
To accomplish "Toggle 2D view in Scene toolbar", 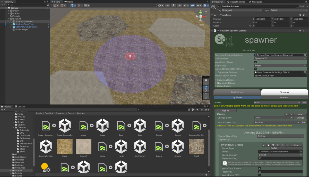I will (167, 5).
